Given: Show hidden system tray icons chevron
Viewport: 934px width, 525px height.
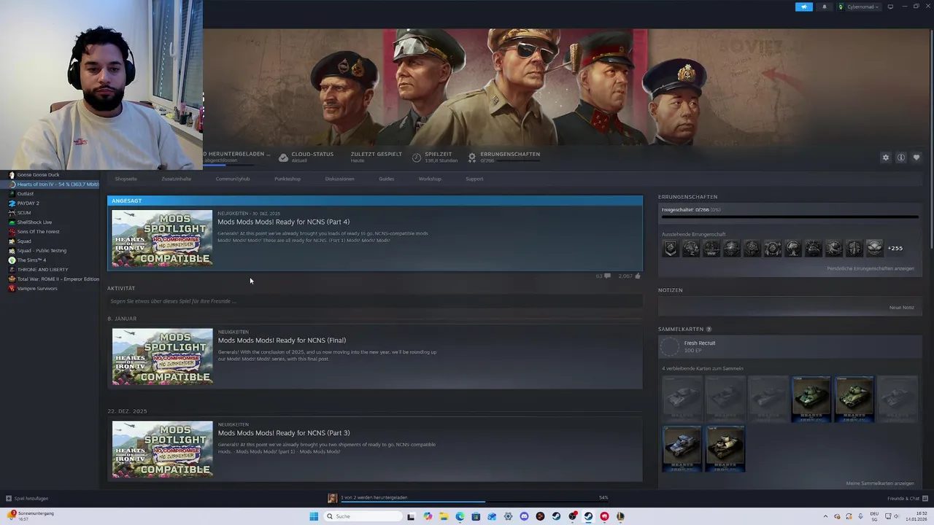Looking at the screenshot, I should [825, 516].
